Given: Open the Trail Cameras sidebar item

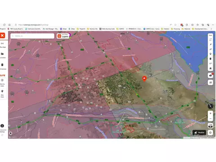Looking at the screenshot, I should click(3, 66).
